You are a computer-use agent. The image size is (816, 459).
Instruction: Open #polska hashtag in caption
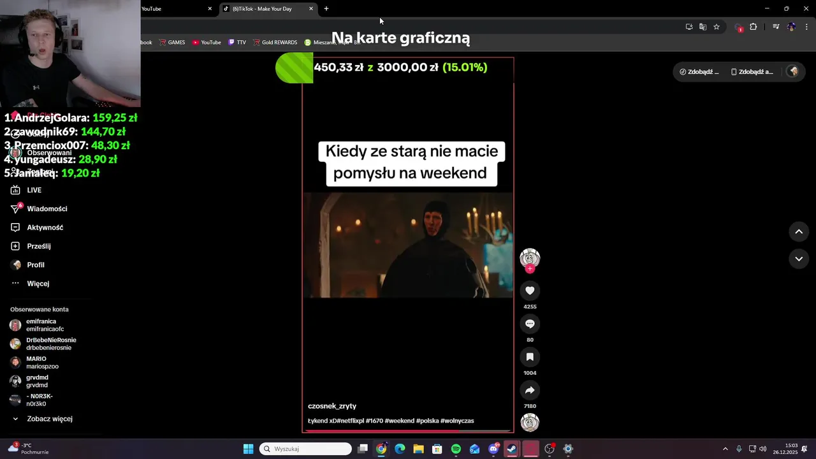click(427, 421)
